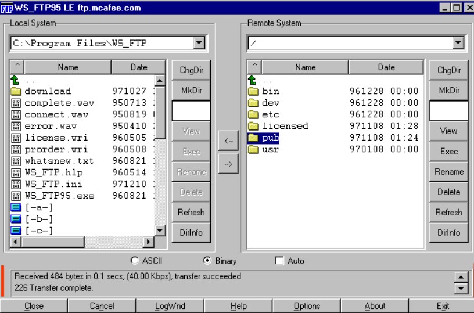Viewport: 474px width, 313px height.
Task: Sort local files by Name column
Action: [x=68, y=67]
